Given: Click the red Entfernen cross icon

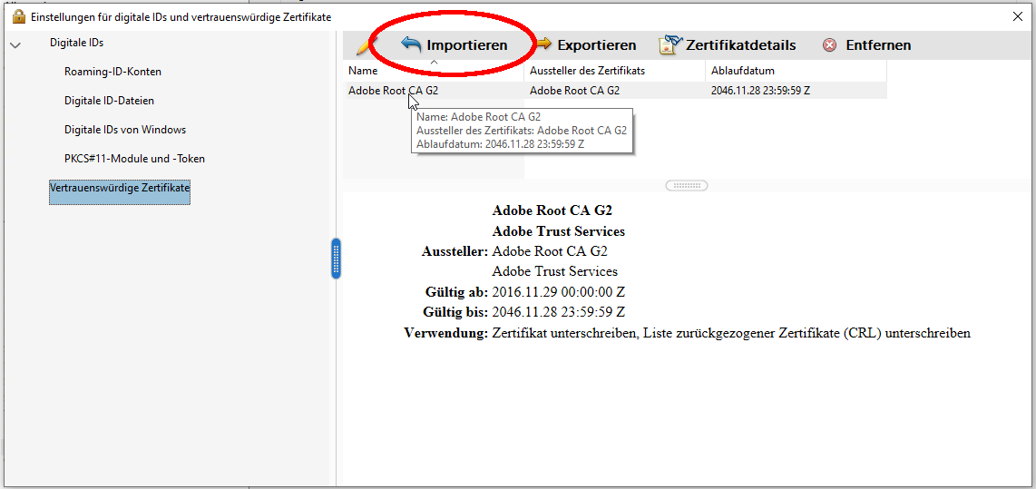Looking at the screenshot, I should point(829,45).
